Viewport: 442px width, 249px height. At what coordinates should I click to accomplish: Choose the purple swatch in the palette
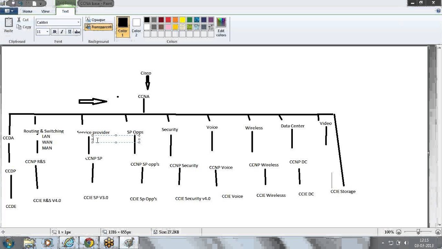point(211,20)
